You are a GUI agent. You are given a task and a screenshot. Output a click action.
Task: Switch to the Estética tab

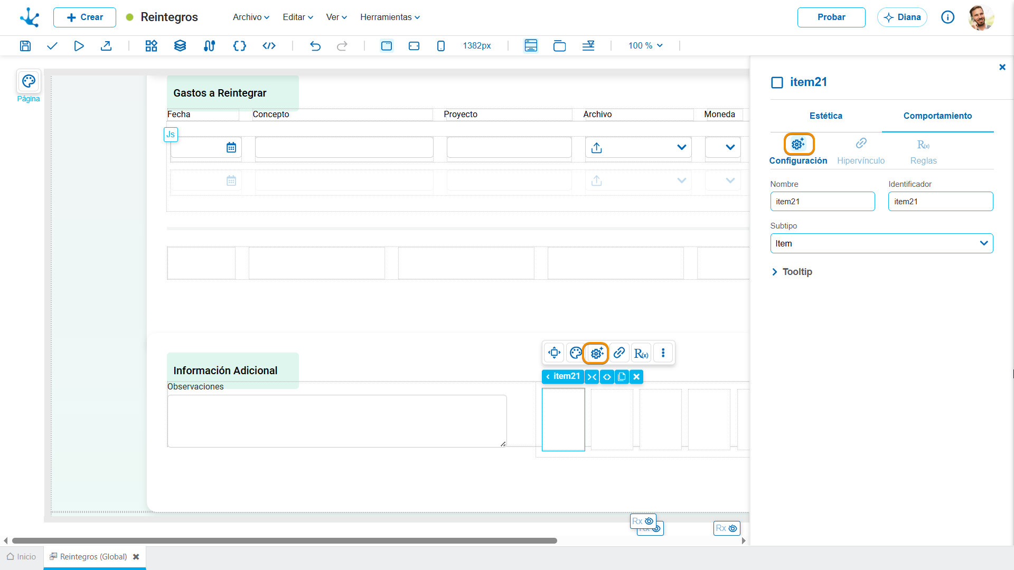tap(826, 116)
